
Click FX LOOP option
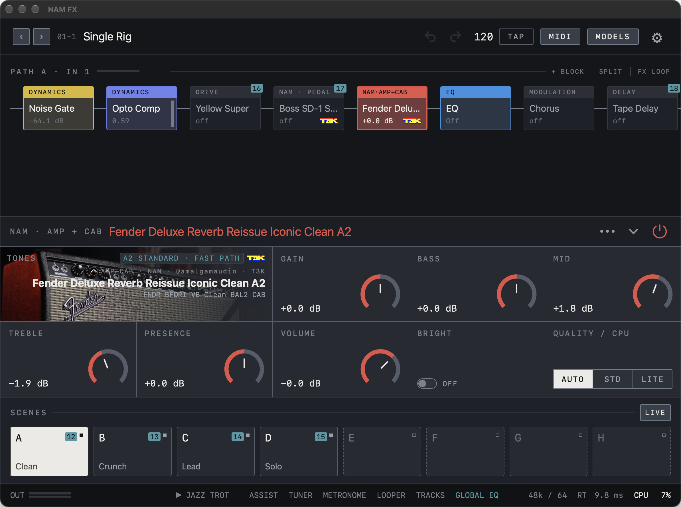click(654, 71)
